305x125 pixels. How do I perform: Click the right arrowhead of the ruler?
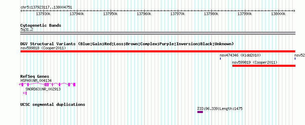(x=294, y=11)
